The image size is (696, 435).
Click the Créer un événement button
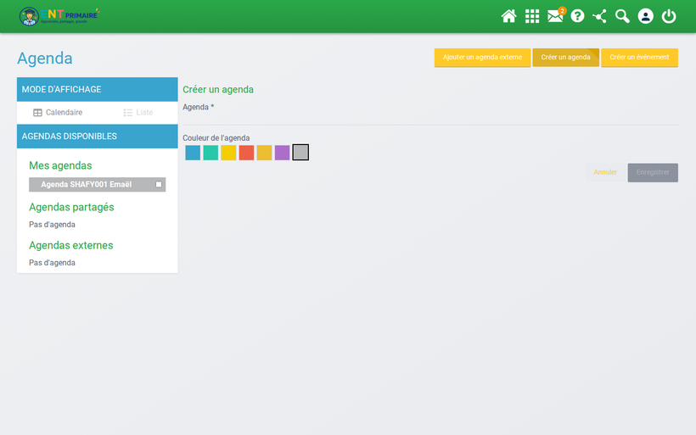click(639, 57)
